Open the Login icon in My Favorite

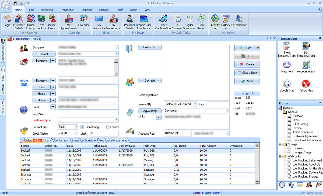click(x=7, y=21)
